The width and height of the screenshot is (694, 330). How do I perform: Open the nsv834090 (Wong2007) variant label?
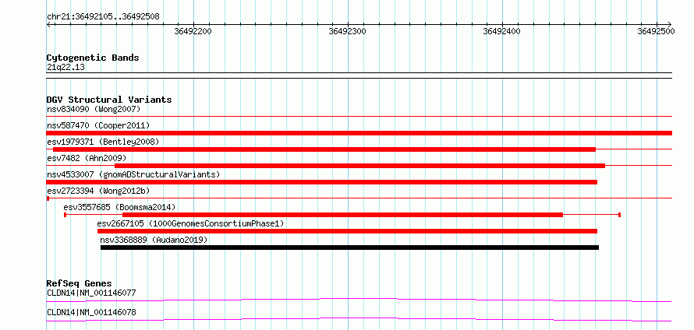pyautogui.click(x=94, y=109)
